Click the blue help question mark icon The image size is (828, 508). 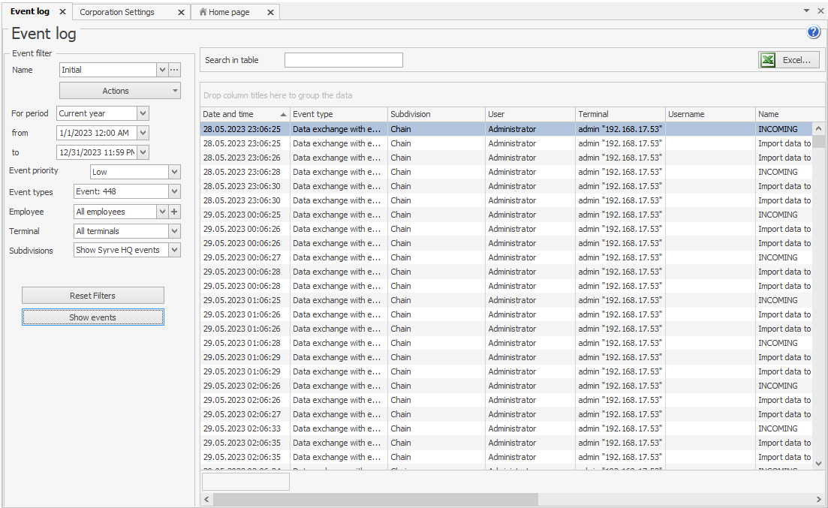coord(814,32)
